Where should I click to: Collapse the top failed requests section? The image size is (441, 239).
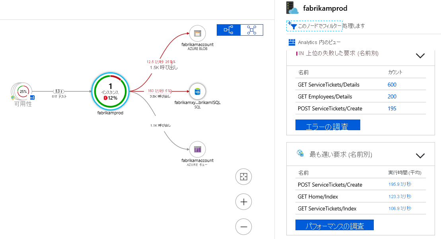click(x=420, y=56)
